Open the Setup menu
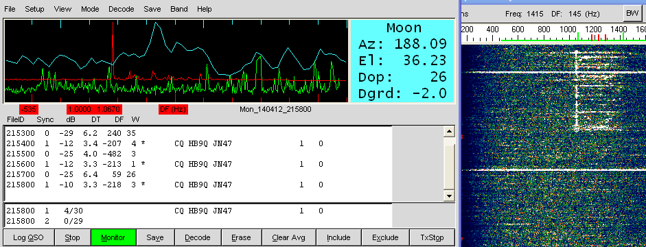The width and height of the screenshot is (646, 247). point(34,9)
